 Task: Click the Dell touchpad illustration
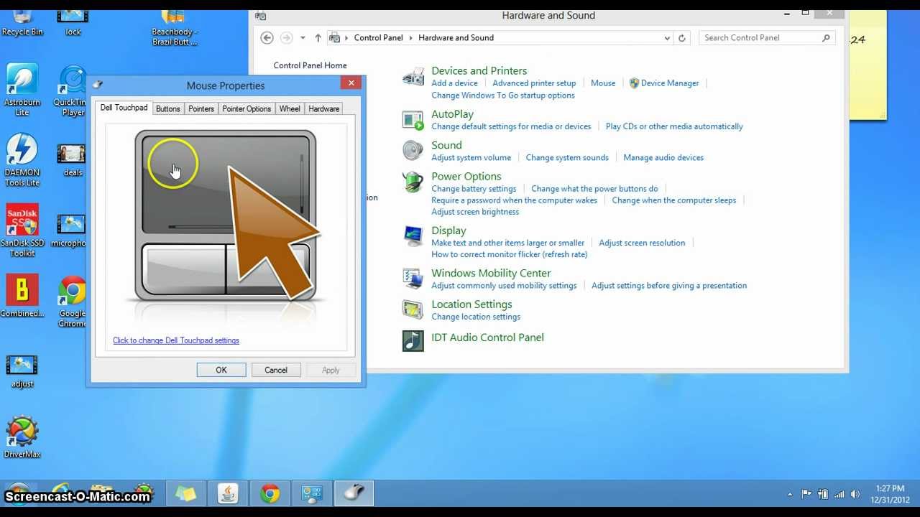(226, 215)
